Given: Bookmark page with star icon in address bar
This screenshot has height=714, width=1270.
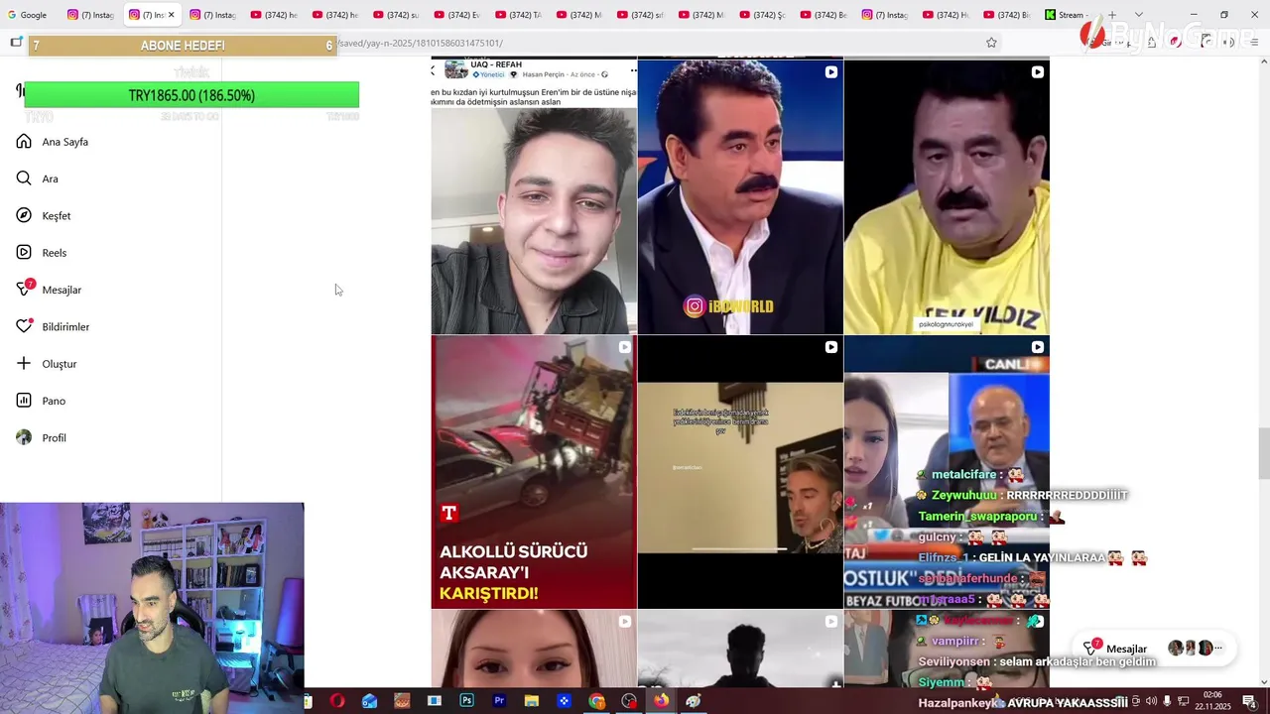Looking at the screenshot, I should point(991,43).
